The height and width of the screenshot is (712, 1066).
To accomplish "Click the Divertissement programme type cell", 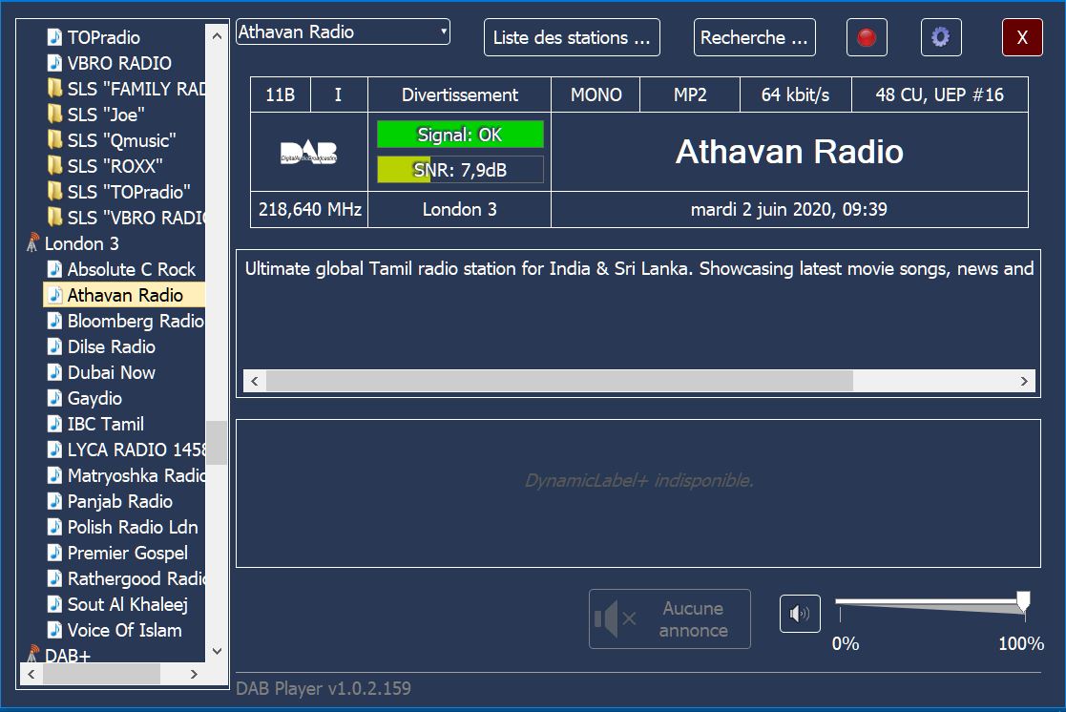I will tap(460, 94).
